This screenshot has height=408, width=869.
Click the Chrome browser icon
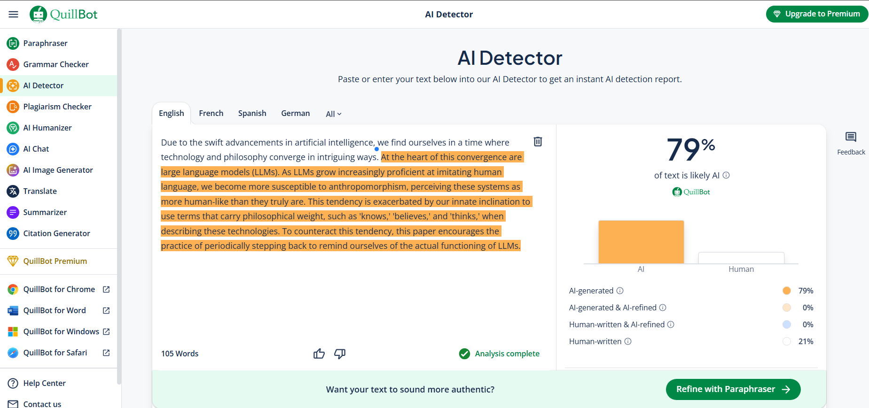(13, 289)
